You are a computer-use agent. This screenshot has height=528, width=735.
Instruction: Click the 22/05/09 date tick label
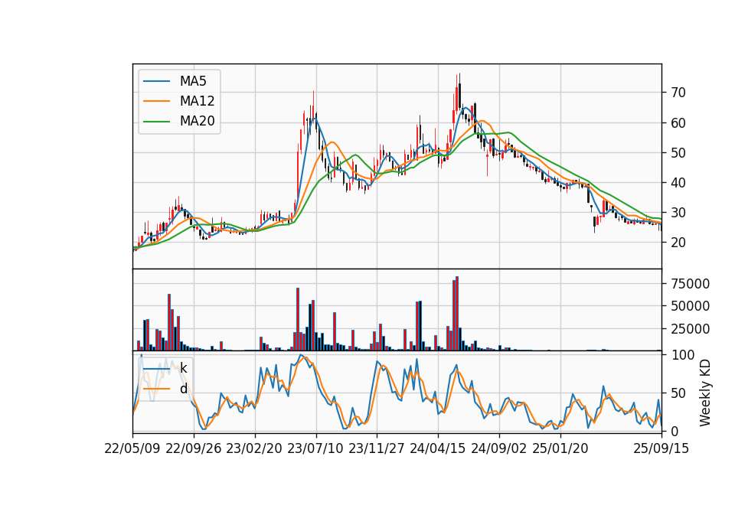pyautogui.click(x=132, y=448)
